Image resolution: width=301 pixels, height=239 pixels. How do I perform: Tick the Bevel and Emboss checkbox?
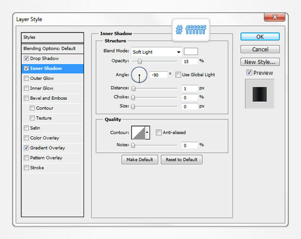[26, 98]
